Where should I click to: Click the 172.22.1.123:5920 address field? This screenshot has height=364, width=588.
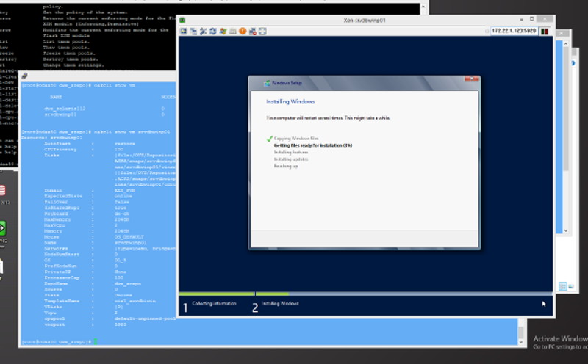[x=514, y=31]
